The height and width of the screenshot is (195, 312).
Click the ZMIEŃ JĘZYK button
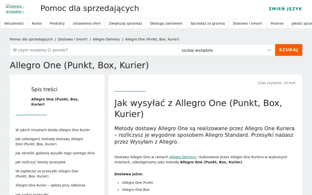pyautogui.click(x=285, y=9)
